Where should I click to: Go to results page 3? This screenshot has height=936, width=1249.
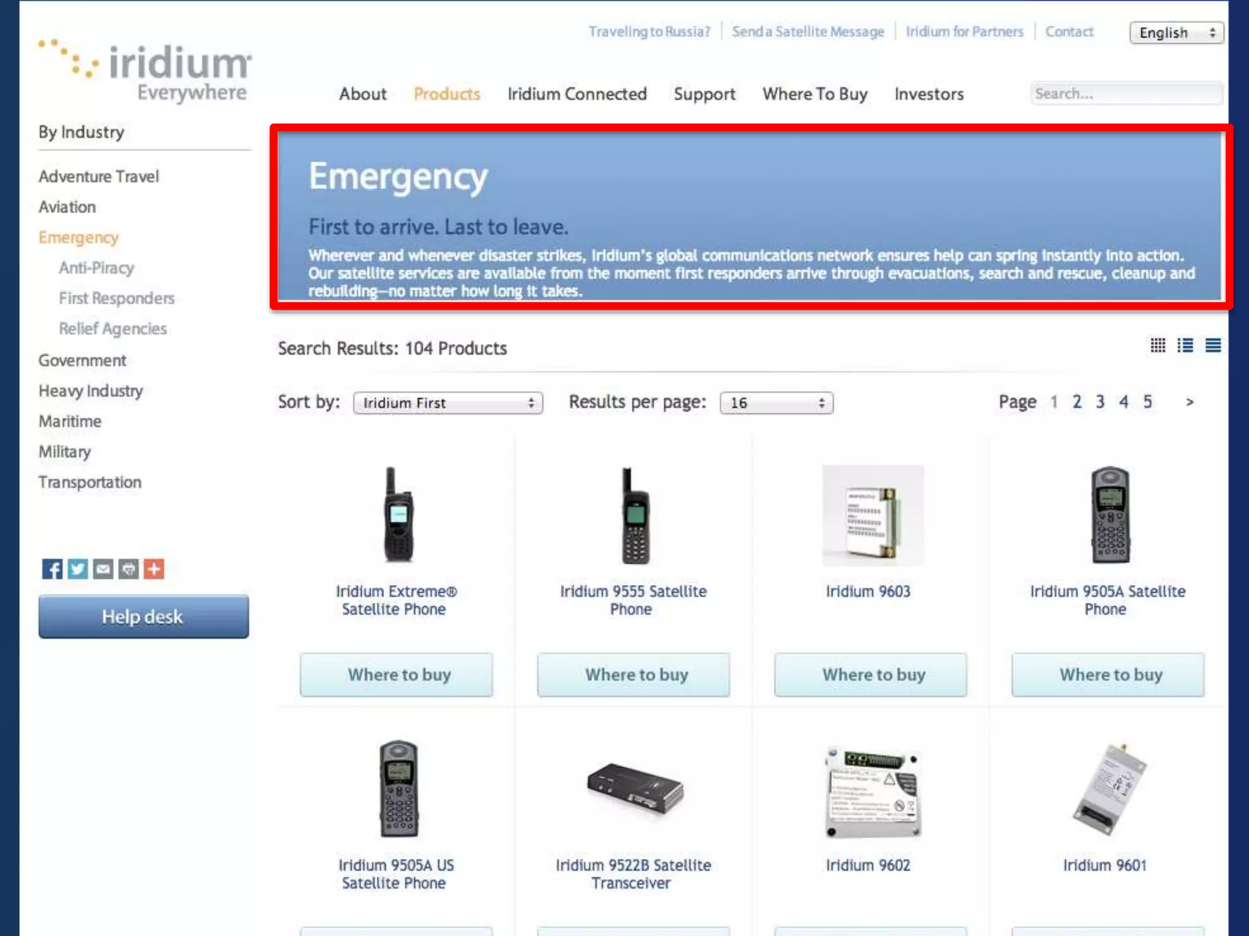1100,402
